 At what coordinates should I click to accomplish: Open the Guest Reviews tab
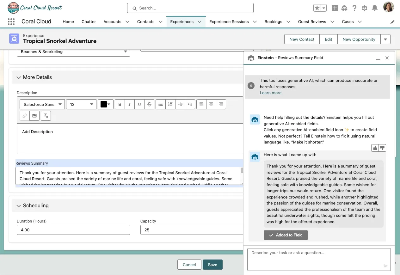(312, 22)
